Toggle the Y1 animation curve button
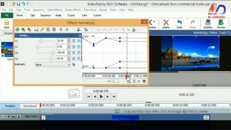231x130 pixels. (79, 47)
